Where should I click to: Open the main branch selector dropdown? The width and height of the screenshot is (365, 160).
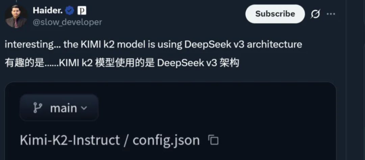tap(59, 108)
